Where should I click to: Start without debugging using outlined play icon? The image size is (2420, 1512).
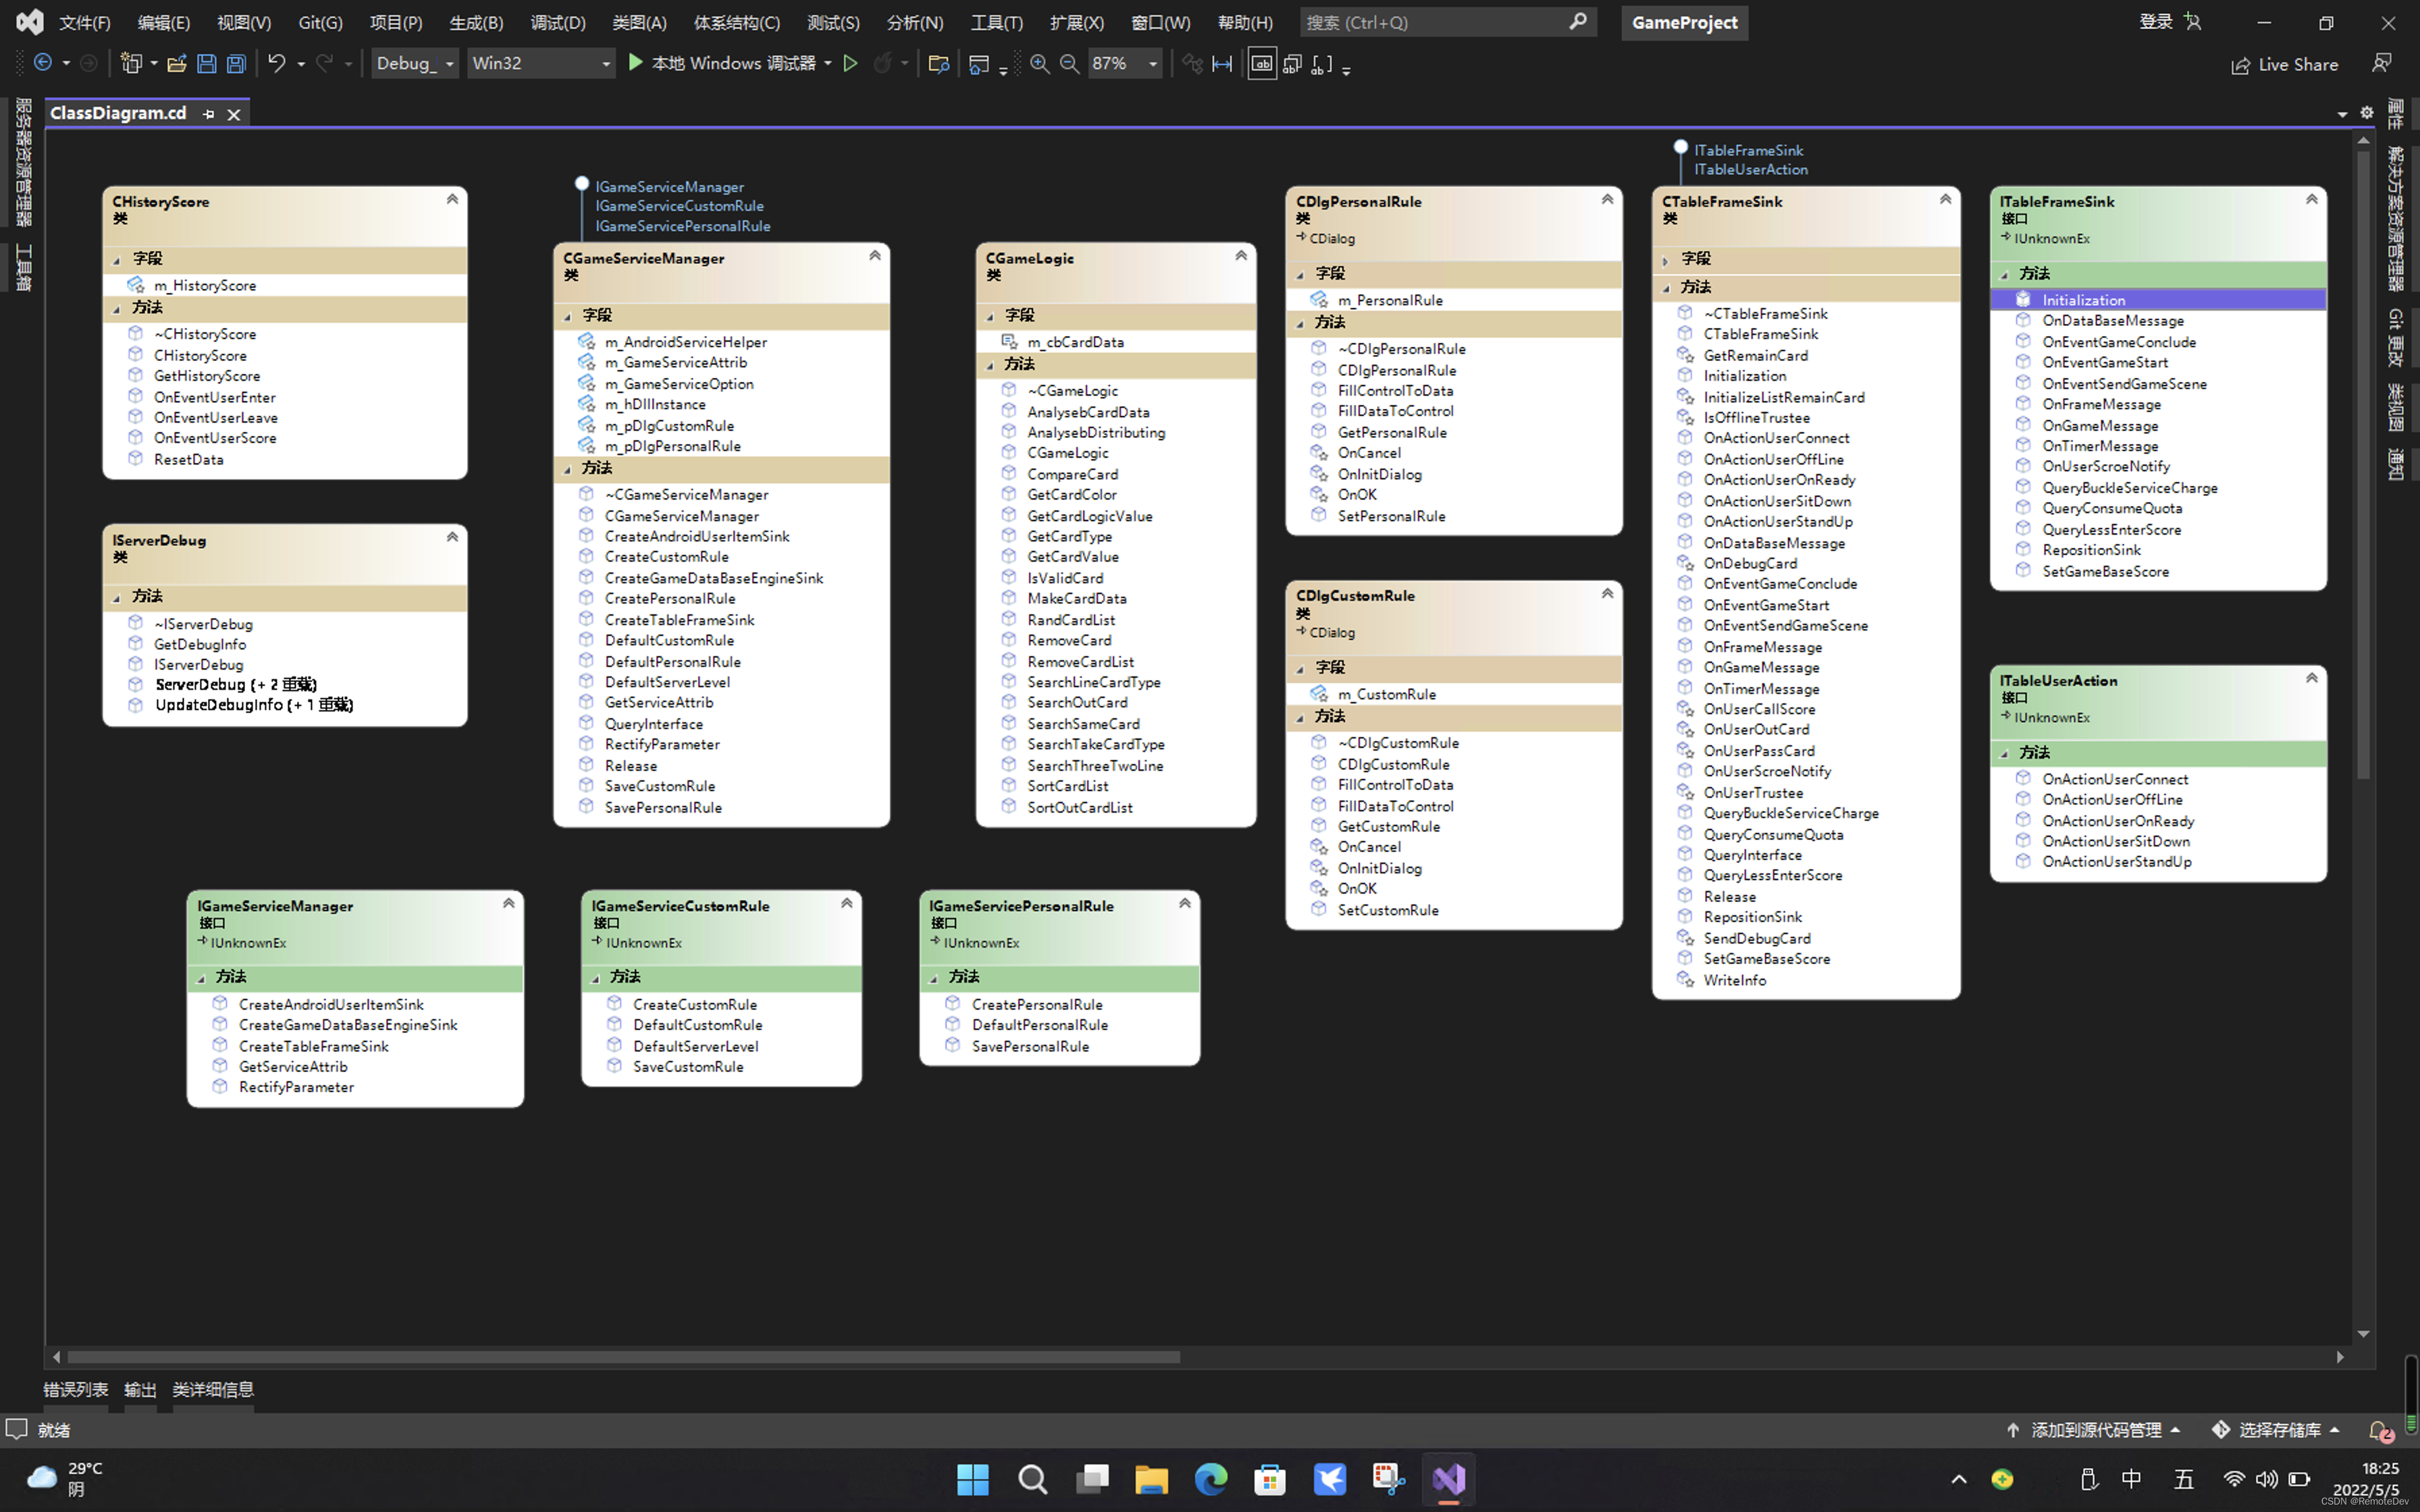851,64
